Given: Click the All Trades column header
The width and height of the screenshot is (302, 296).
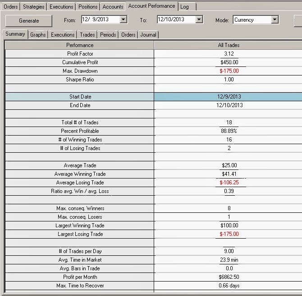Looking at the screenshot, I should pyautogui.click(x=229, y=45).
